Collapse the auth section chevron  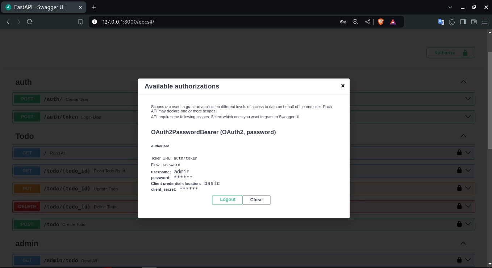463,82
